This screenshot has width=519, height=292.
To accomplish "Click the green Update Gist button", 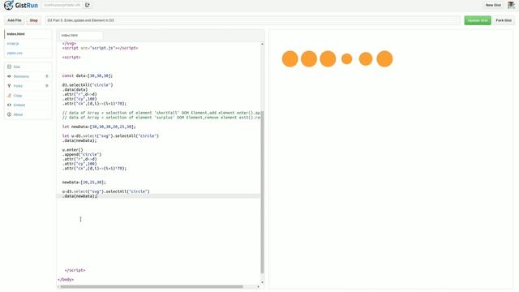I will click(478, 20).
